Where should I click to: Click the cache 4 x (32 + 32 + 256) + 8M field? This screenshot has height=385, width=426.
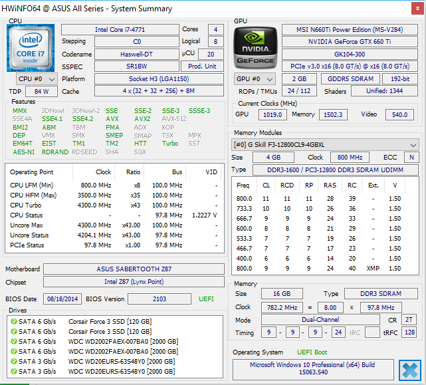click(x=159, y=91)
